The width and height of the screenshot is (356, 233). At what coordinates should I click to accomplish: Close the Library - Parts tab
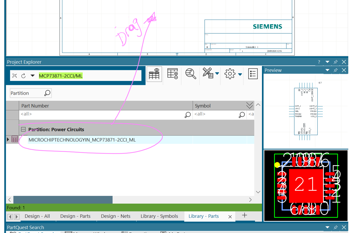click(230, 217)
